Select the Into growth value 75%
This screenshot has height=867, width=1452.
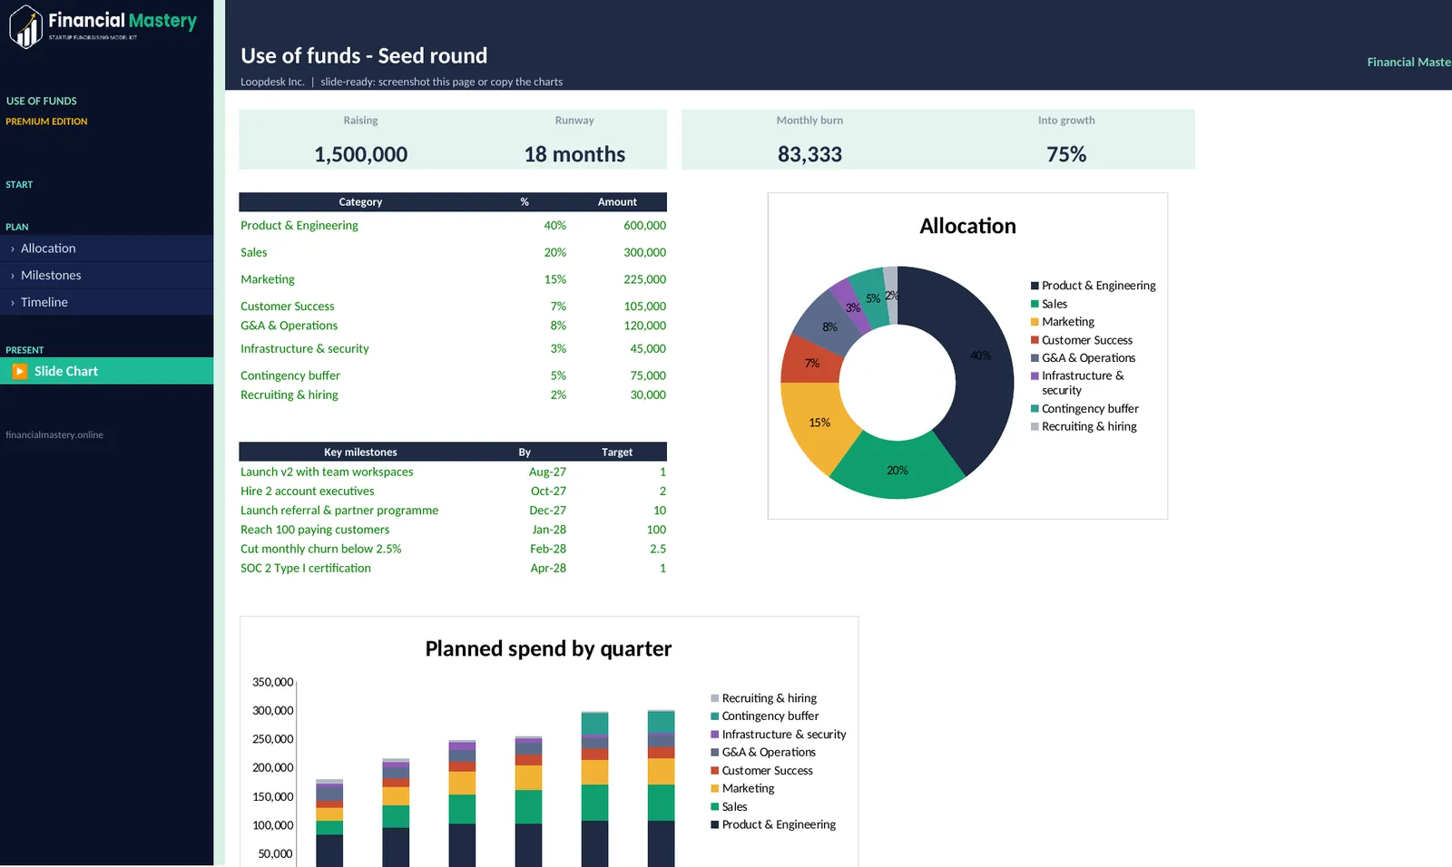tap(1066, 154)
